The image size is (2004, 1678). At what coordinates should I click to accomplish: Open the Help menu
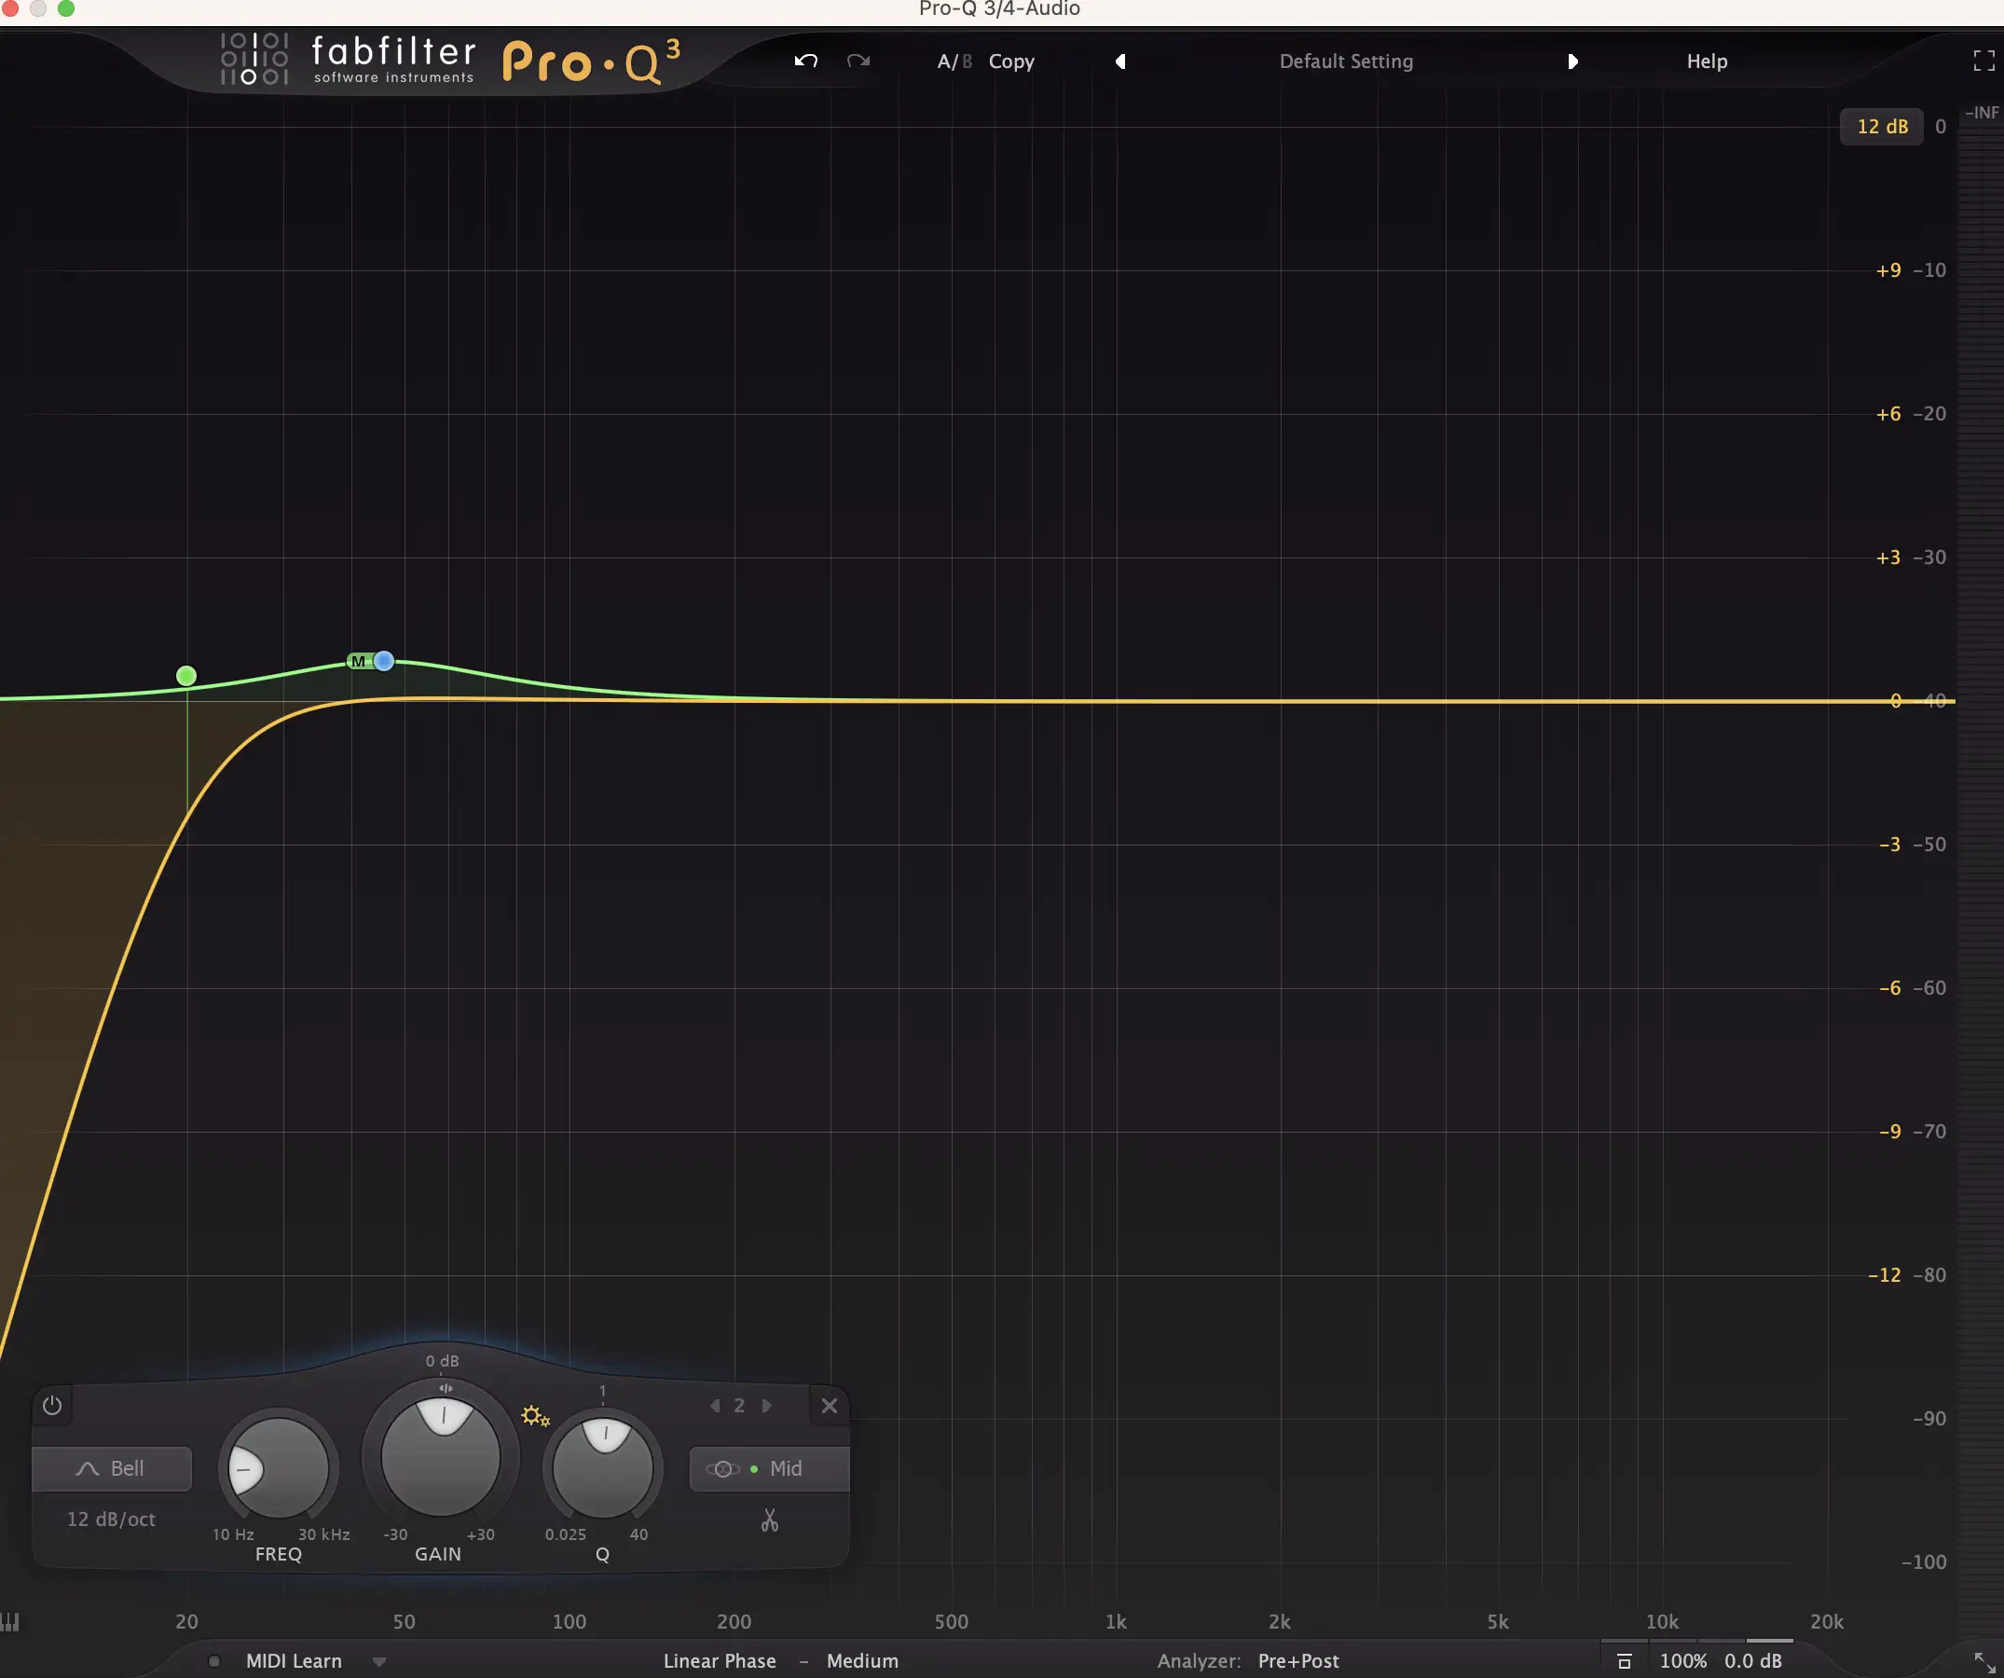(x=1707, y=62)
